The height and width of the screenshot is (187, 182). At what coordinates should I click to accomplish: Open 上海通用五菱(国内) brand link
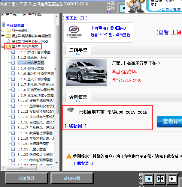(108, 28)
